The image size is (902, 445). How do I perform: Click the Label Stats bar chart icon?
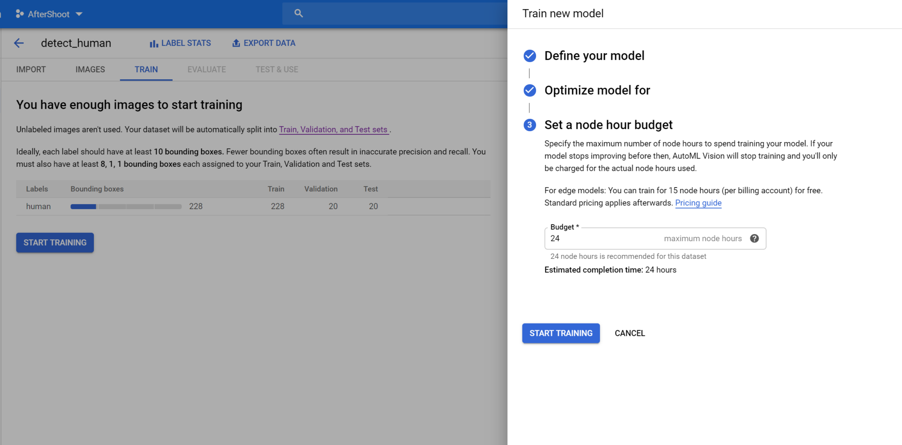coord(154,44)
